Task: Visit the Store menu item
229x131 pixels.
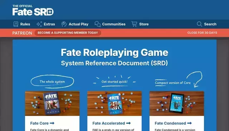Action: click(144, 24)
